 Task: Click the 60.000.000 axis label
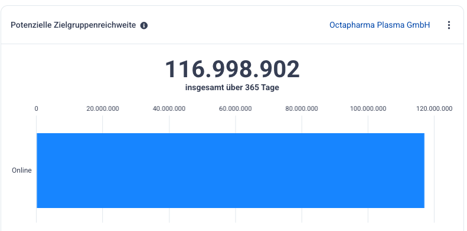click(x=236, y=109)
